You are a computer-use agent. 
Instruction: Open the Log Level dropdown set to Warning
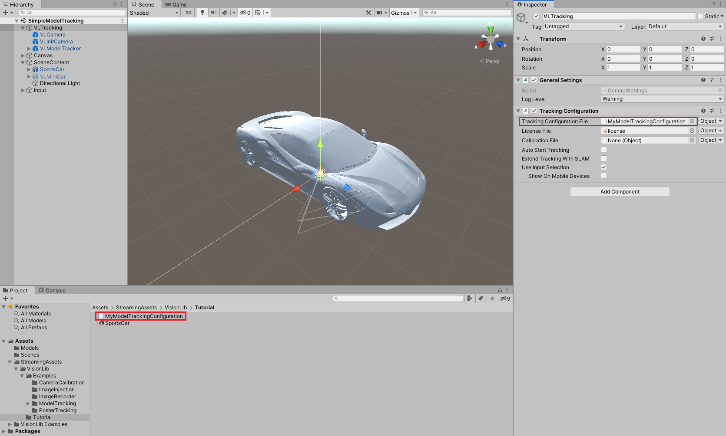tap(662, 99)
